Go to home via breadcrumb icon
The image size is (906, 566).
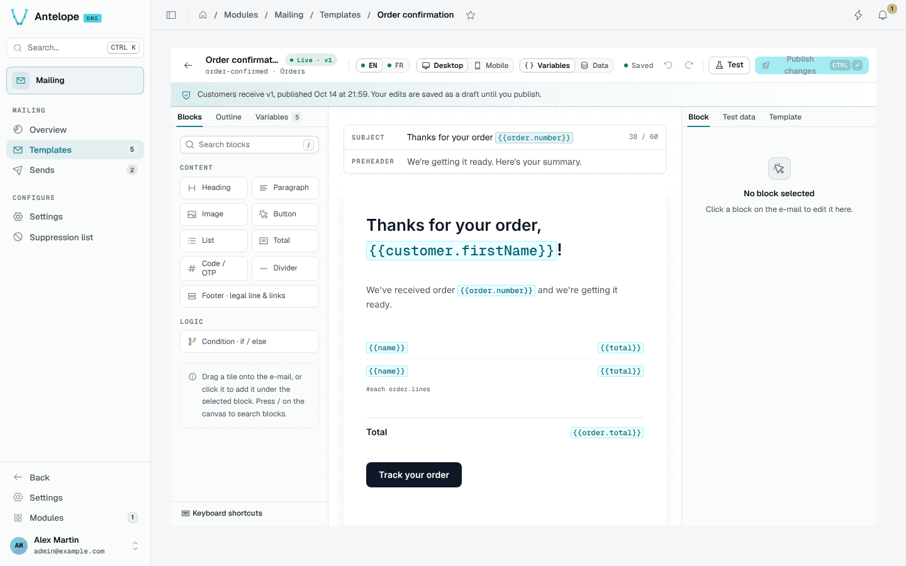[203, 15]
